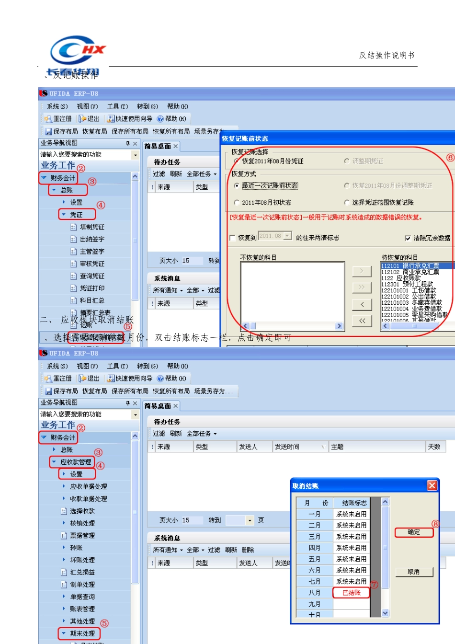Image resolution: width=455 pixels, height=644 pixels.
Task: Click 重注册 icon in lower screenshot toolbar
Action: pos(48,379)
